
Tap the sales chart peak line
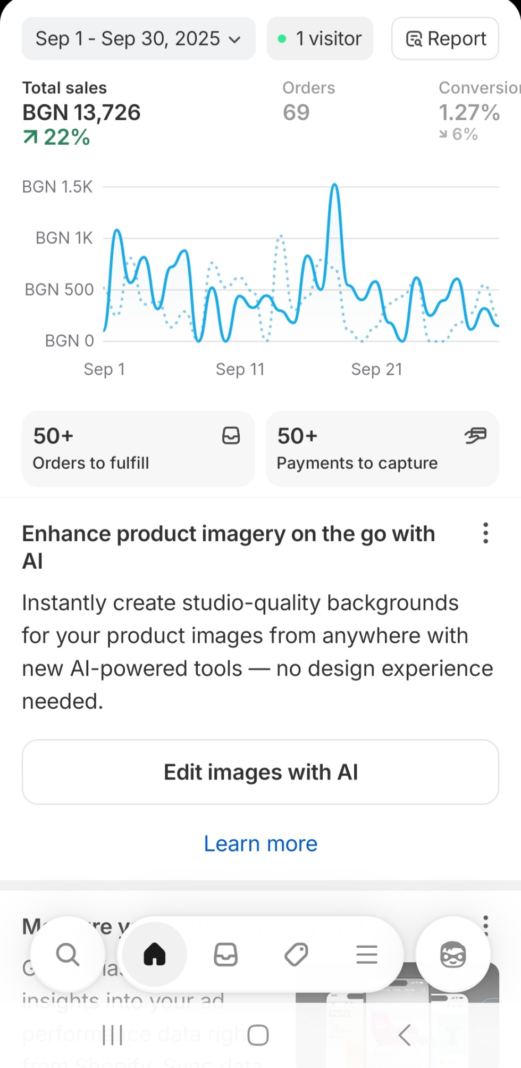click(x=334, y=187)
